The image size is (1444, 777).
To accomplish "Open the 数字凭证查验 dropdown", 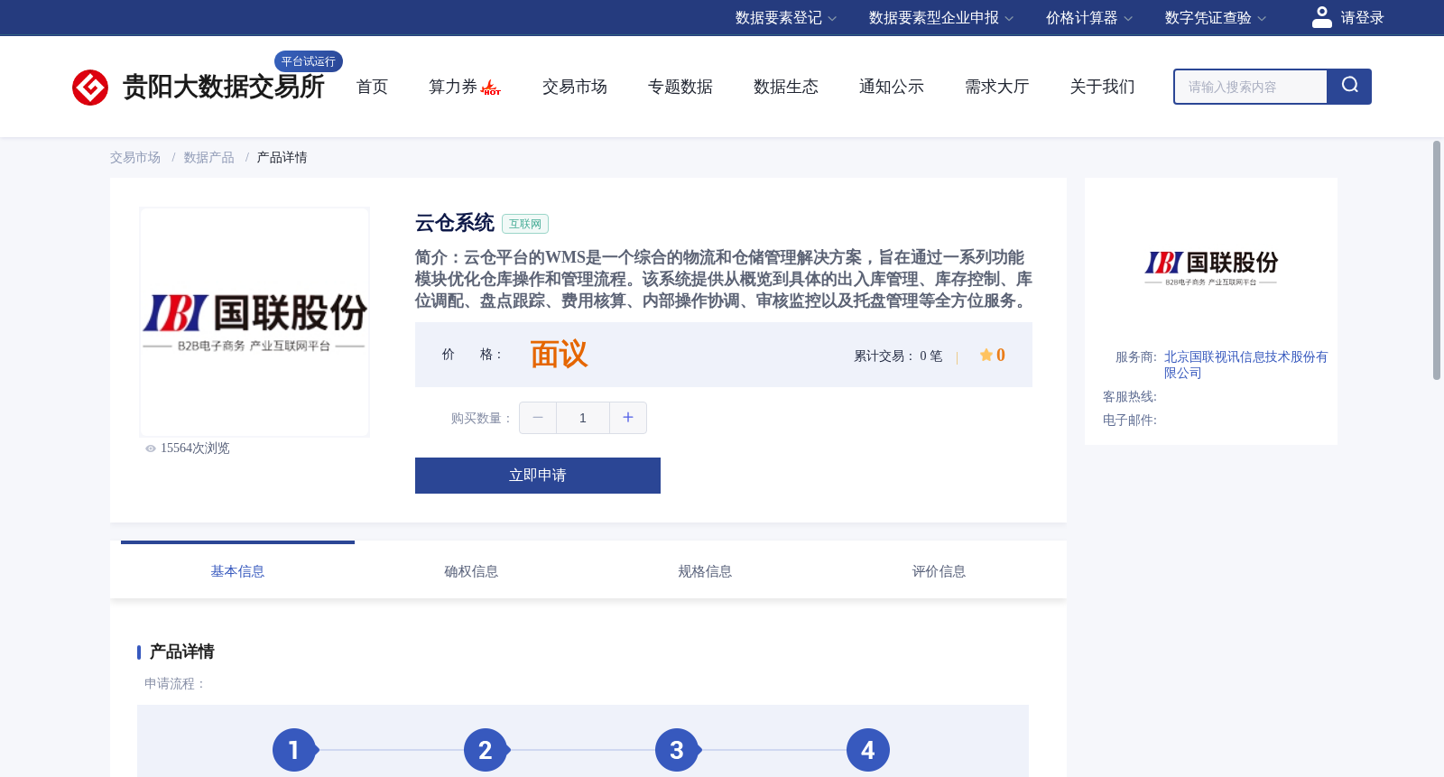I will click(1215, 18).
